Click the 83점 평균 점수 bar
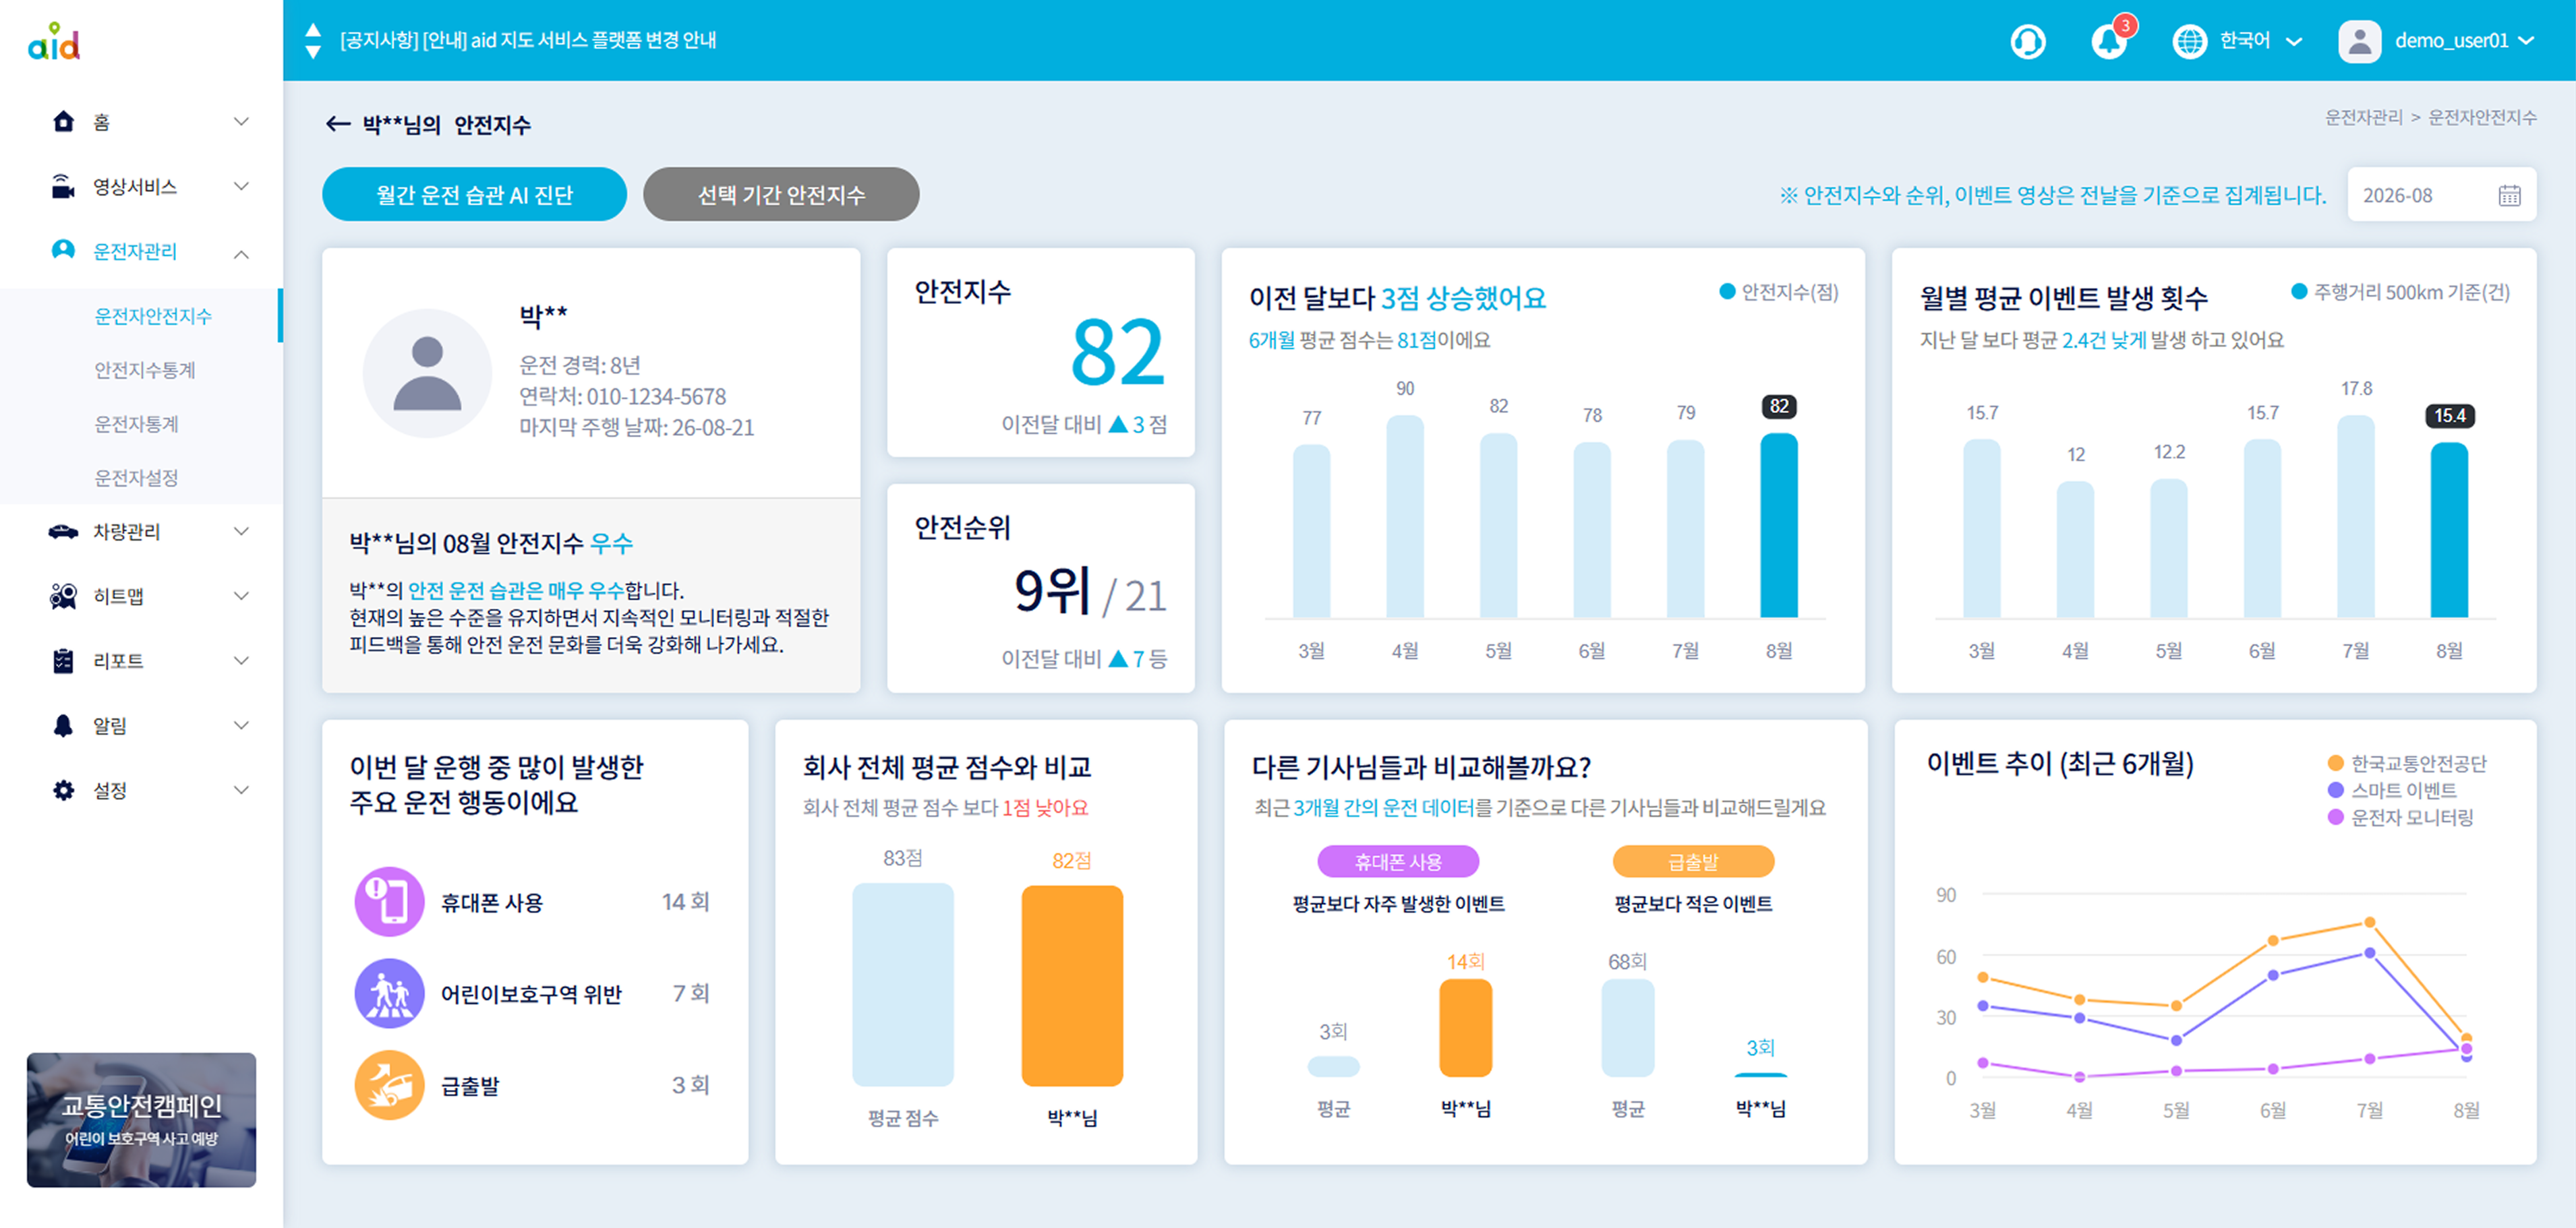Screen dimensions: 2576x1228 tap(903, 984)
